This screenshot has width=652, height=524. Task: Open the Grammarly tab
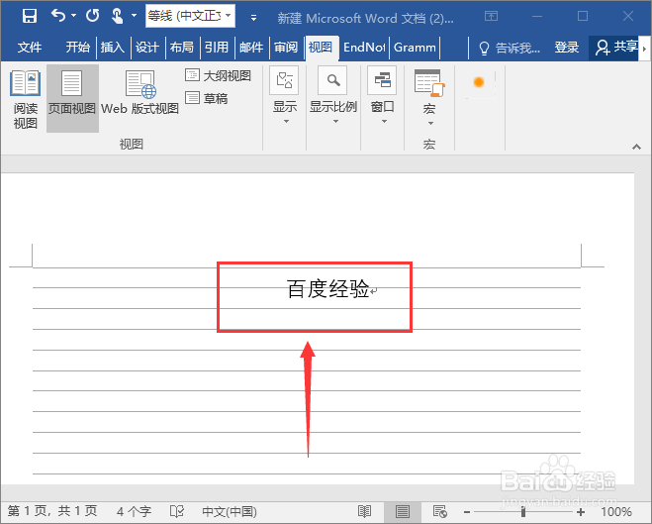coord(415,47)
